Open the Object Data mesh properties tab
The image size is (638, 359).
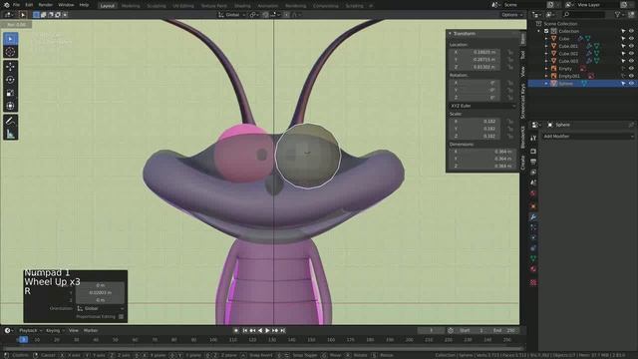[x=533, y=259]
